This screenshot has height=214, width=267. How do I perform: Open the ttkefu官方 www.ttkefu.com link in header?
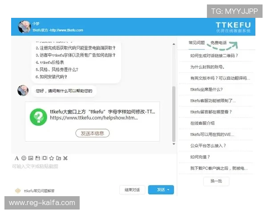(58, 30)
